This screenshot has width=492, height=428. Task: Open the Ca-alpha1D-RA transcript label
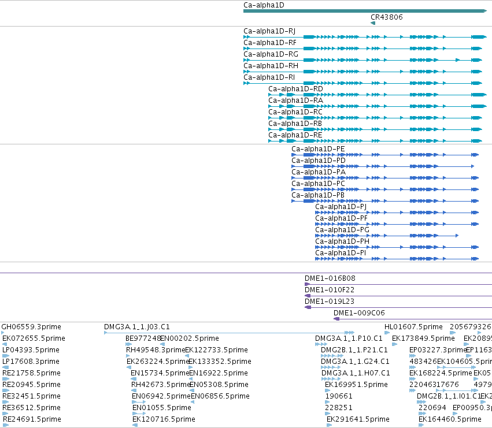click(x=295, y=101)
